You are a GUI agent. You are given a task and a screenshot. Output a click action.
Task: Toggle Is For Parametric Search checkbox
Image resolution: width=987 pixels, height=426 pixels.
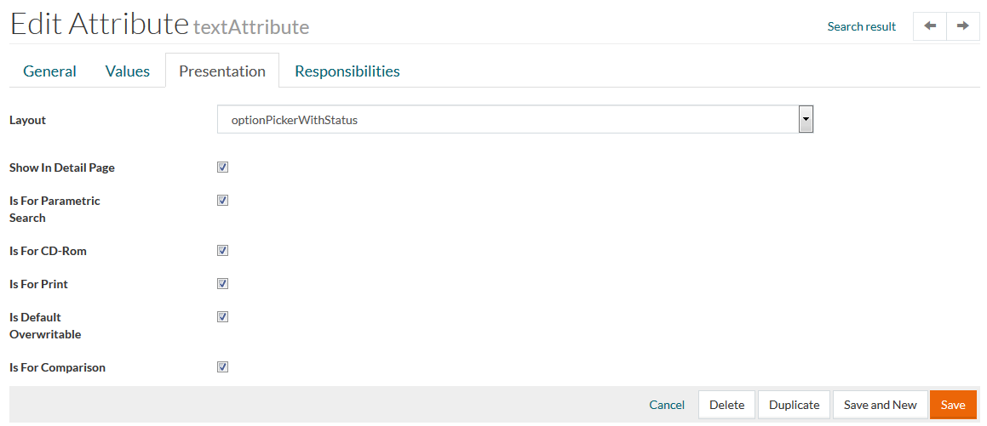(x=223, y=201)
